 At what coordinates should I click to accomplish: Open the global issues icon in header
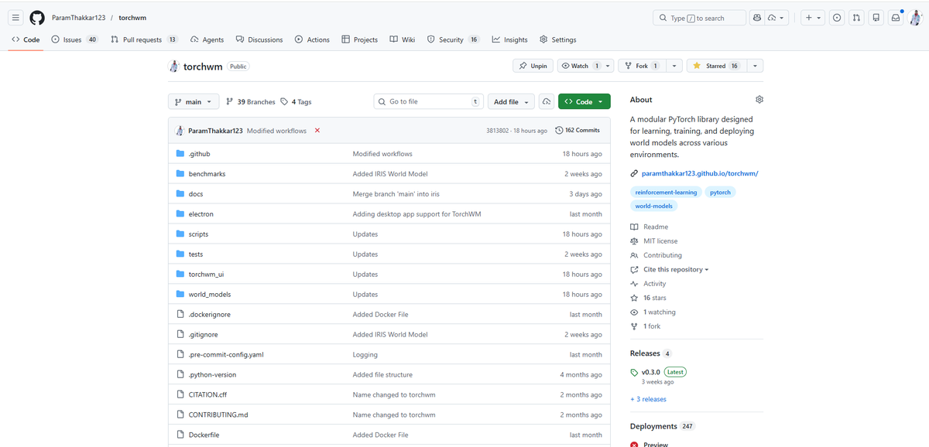[x=837, y=18]
